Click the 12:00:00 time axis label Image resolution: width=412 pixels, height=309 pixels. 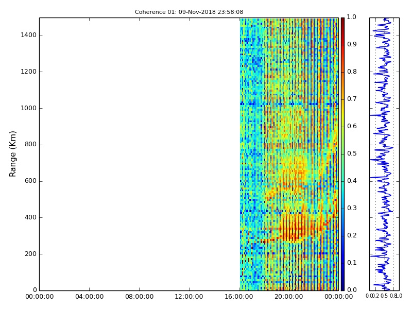[x=189, y=297]
